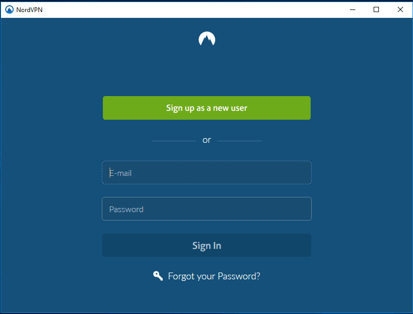Click the green Sign up as a new user button
This screenshot has height=314, width=413.
207,108
